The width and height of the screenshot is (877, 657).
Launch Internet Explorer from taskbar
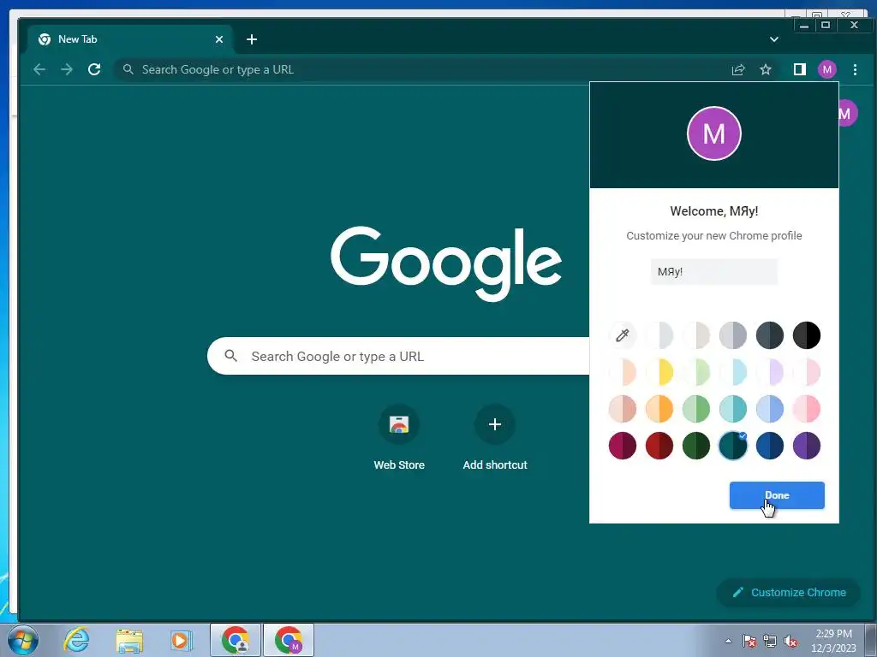coord(76,640)
